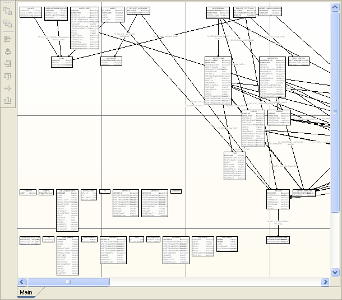This screenshot has height=300, width=342.
Task: Click the Send to Back icon
Action: point(8,24)
